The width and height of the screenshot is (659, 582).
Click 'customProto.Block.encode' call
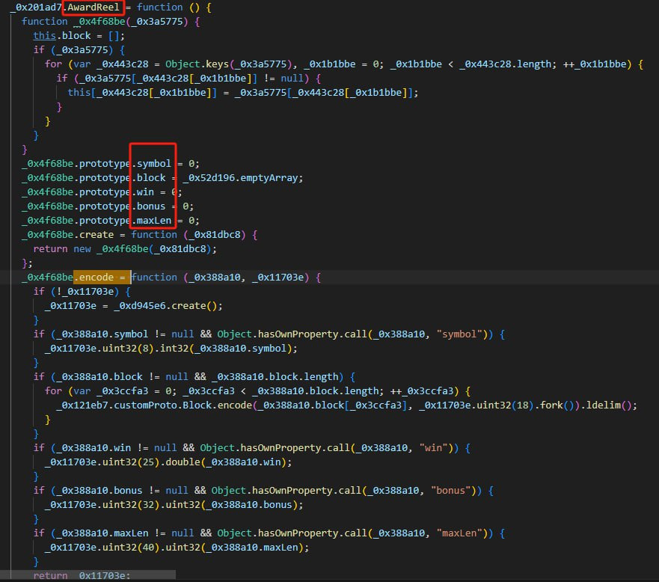pyautogui.click(x=183, y=405)
